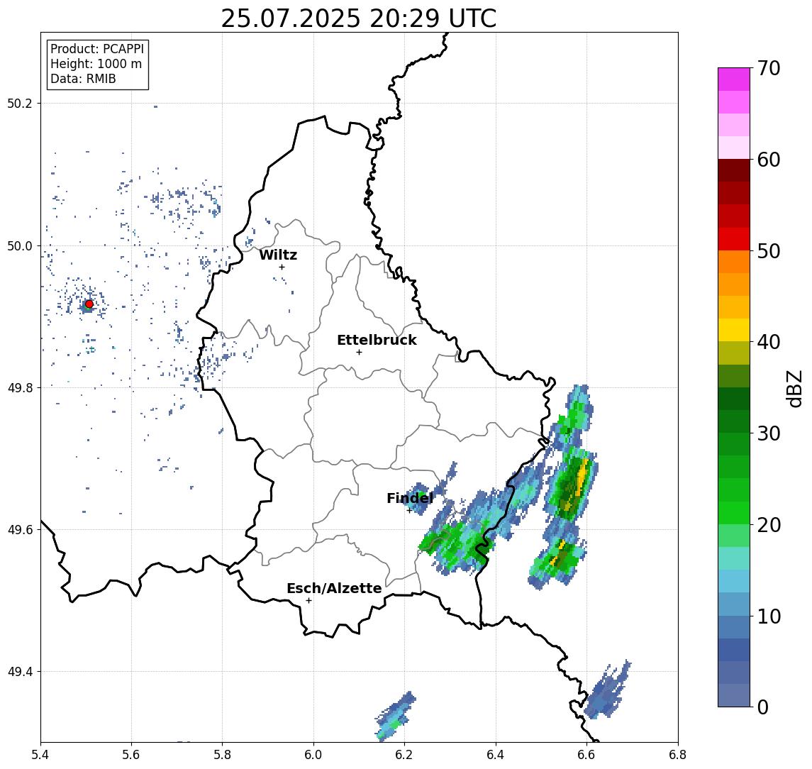Click the 'Ettelbruck' city label
This screenshot has width=812, height=769.
click(377, 340)
